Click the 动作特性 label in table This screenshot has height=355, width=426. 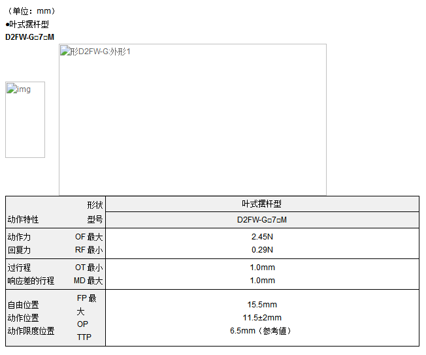[x=23, y=220]
